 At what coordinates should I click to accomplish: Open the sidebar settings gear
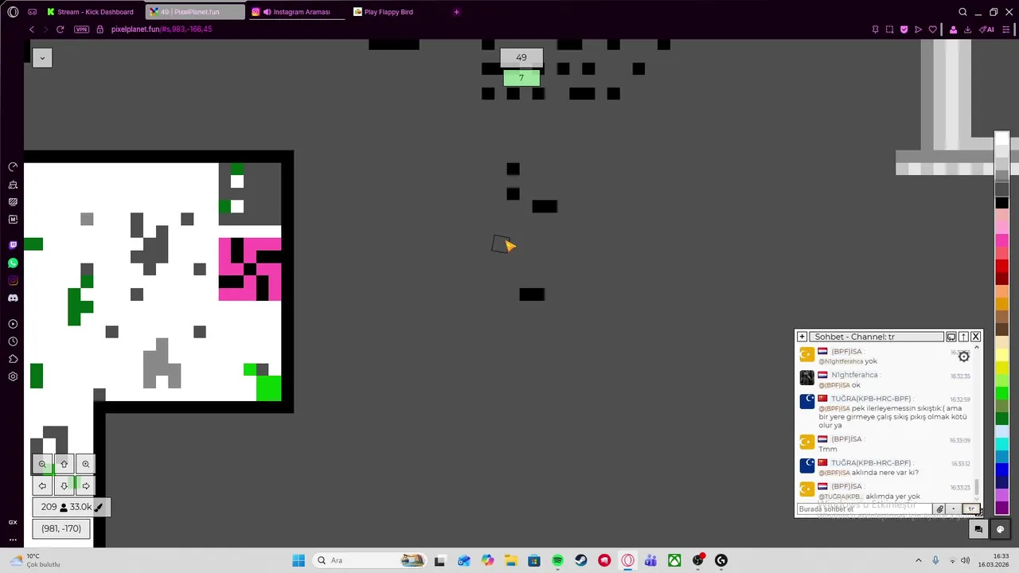(13, 376)
